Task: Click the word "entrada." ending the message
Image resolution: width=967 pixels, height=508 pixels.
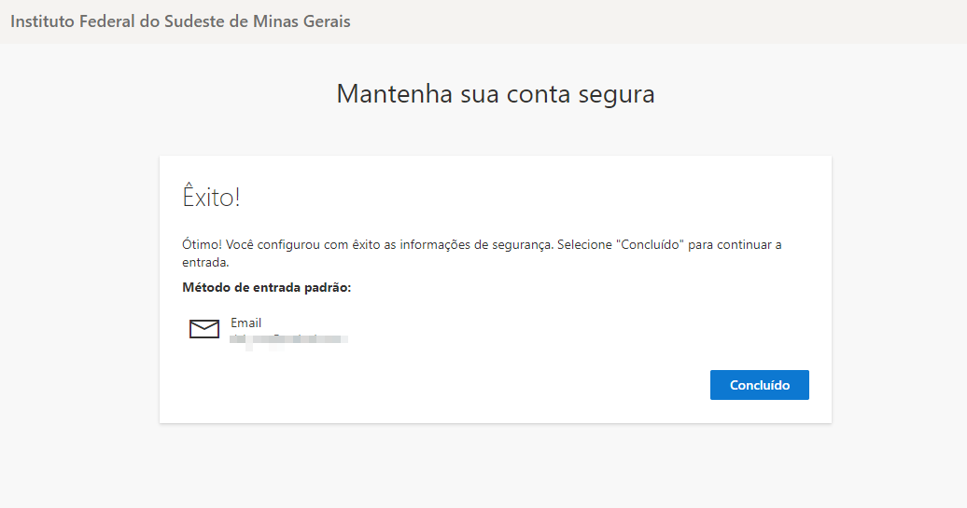Action: click(x=205, y=262)
